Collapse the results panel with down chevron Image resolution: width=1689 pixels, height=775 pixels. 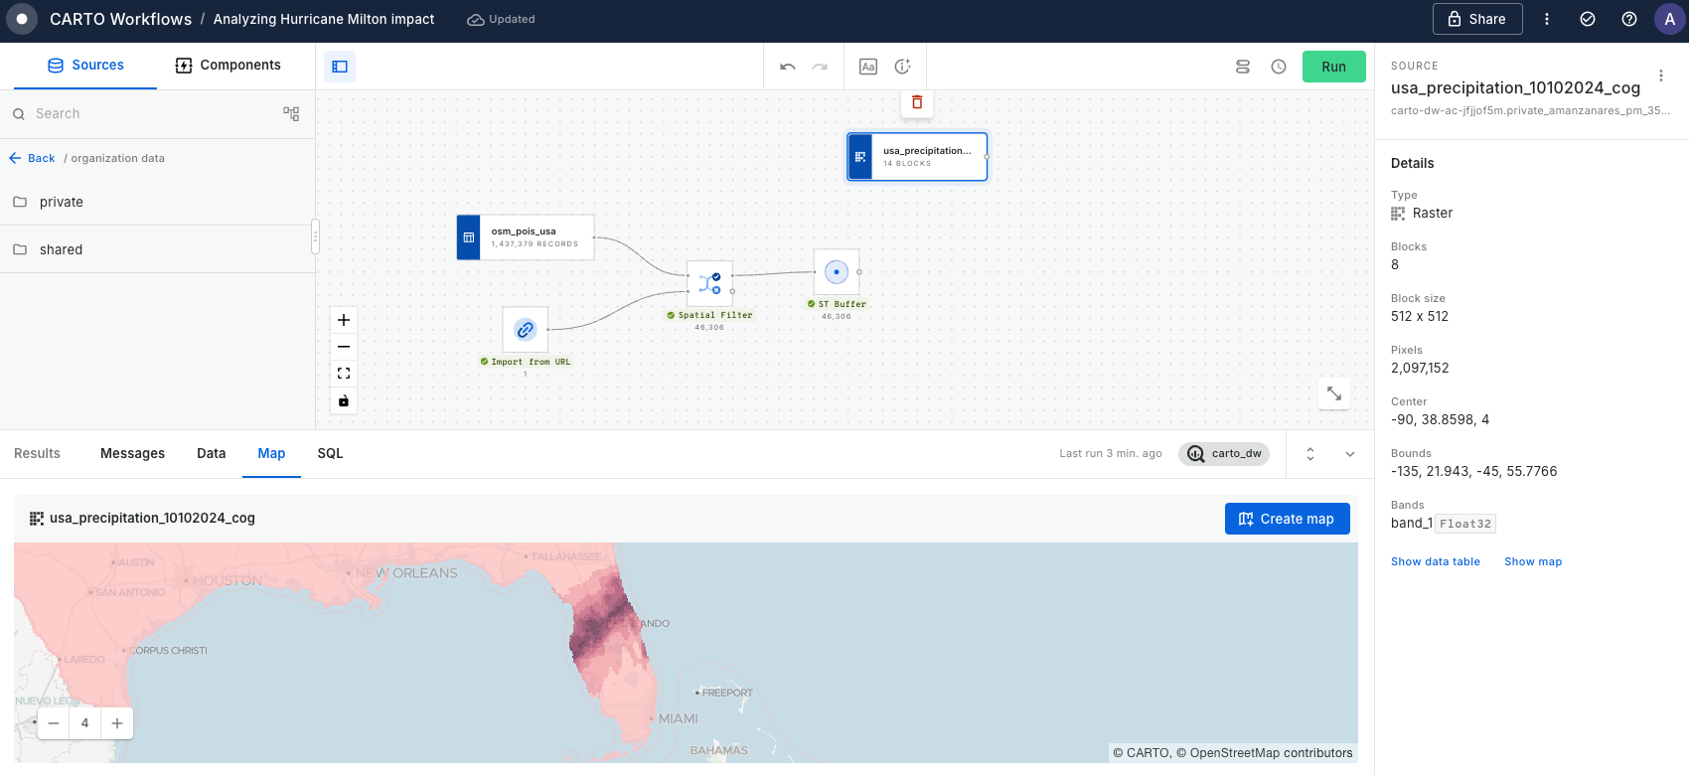click(x=1350, y=454)
